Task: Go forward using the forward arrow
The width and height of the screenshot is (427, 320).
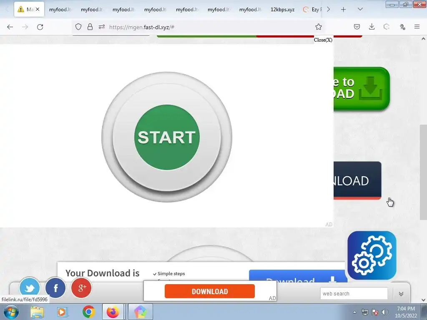Action: [25, 27]
